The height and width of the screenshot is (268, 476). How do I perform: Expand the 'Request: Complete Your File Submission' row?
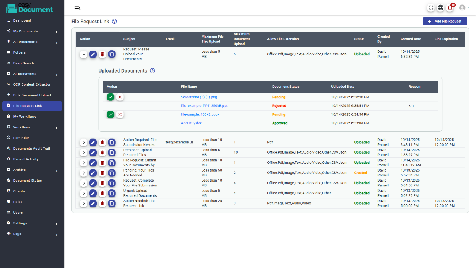pos(84,183)
